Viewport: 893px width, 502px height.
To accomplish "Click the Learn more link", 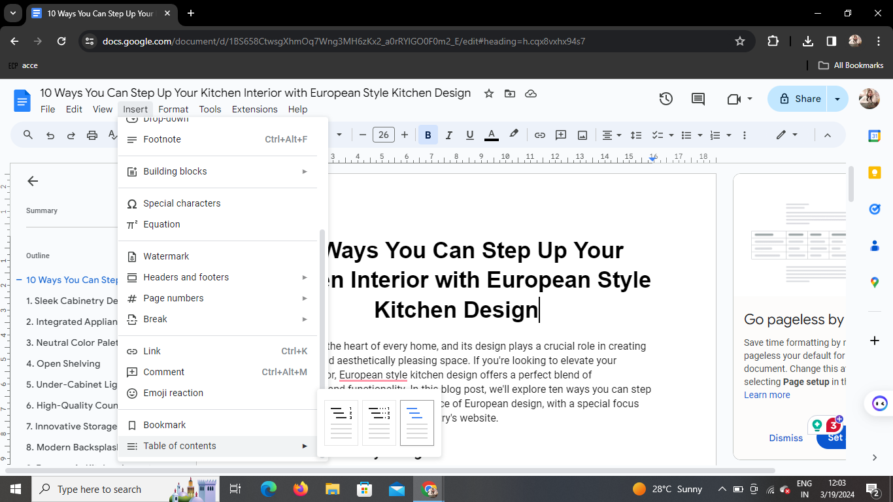I will click(767, 395).
